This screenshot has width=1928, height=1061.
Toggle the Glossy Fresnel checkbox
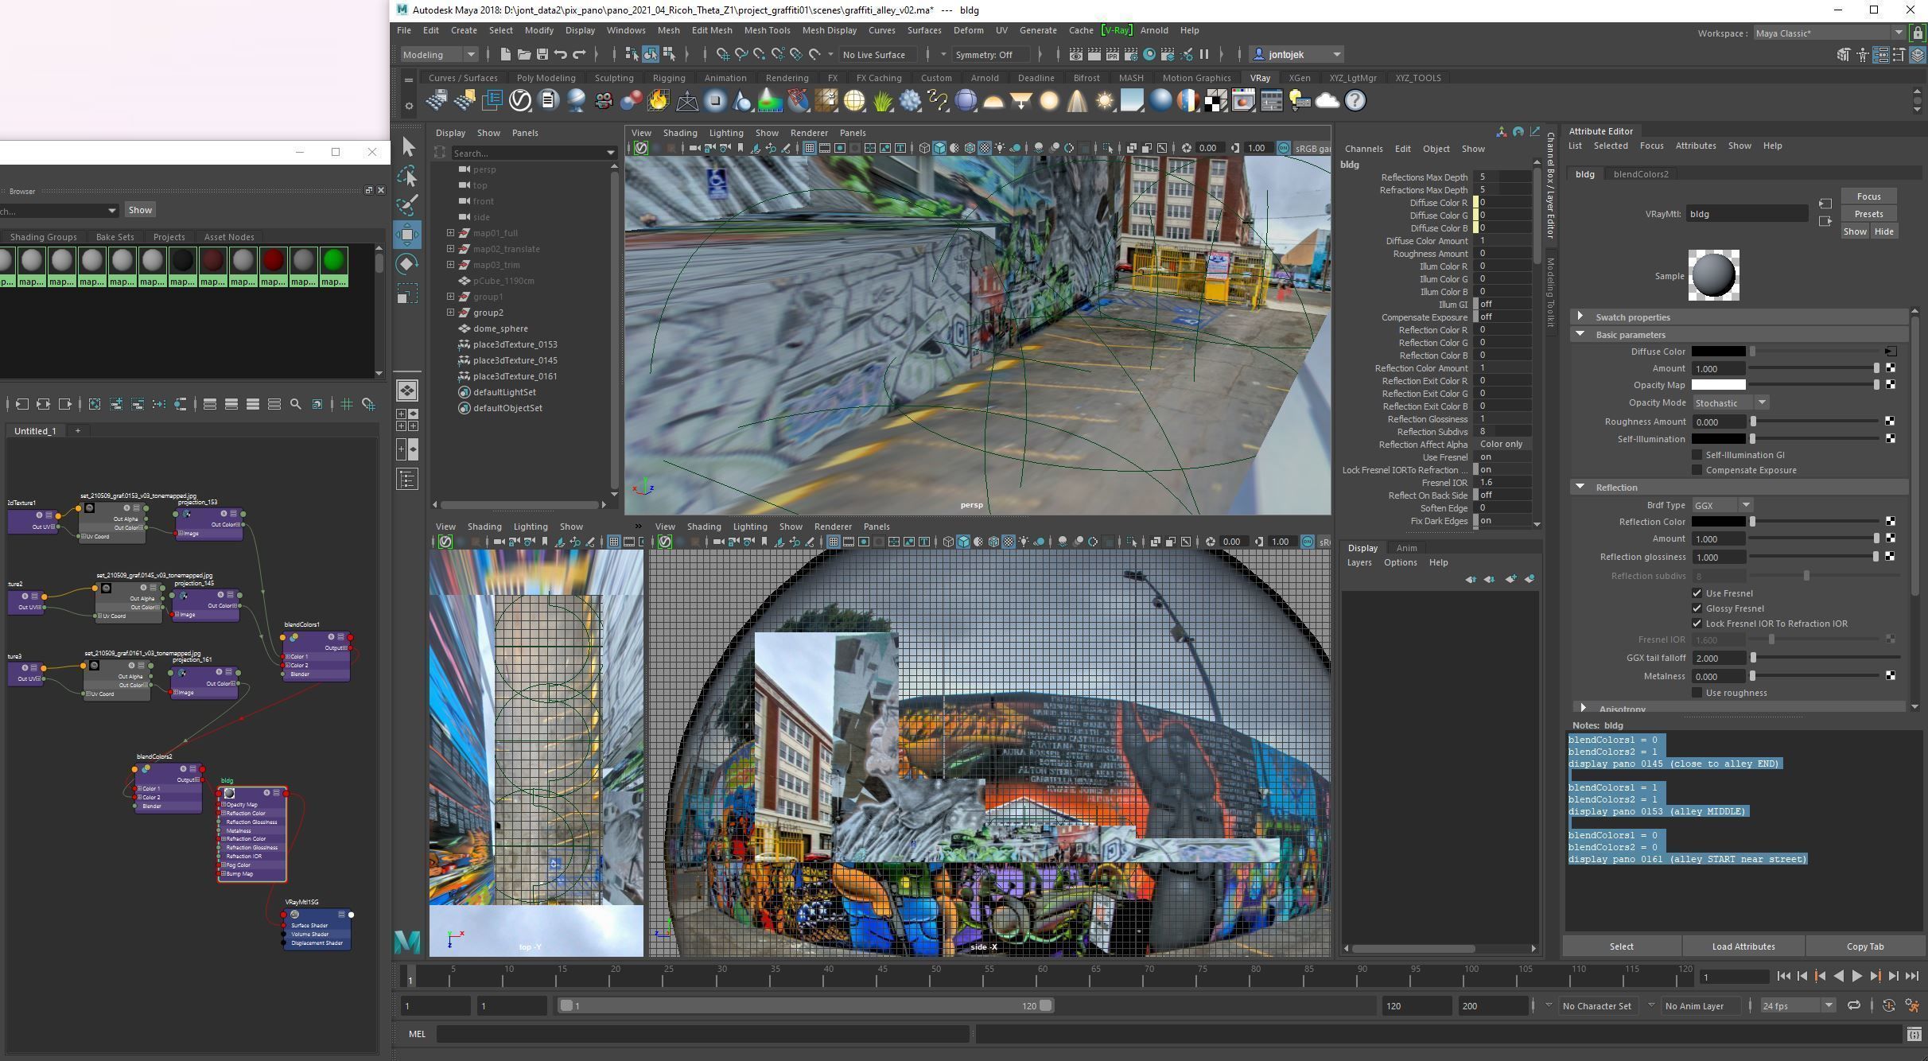(x=1697, y=608)
